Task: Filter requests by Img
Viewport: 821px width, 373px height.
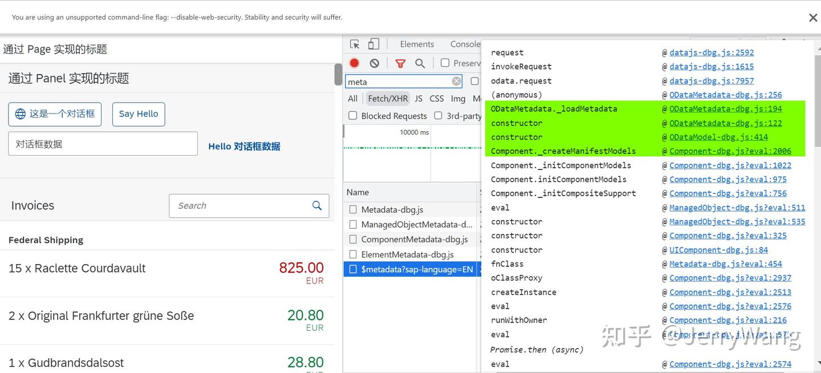Action: pyautogui.click(x=458, y=99)
